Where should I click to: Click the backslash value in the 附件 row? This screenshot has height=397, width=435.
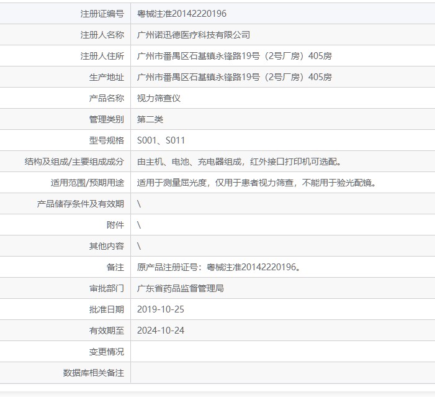(x=139, y=225)
